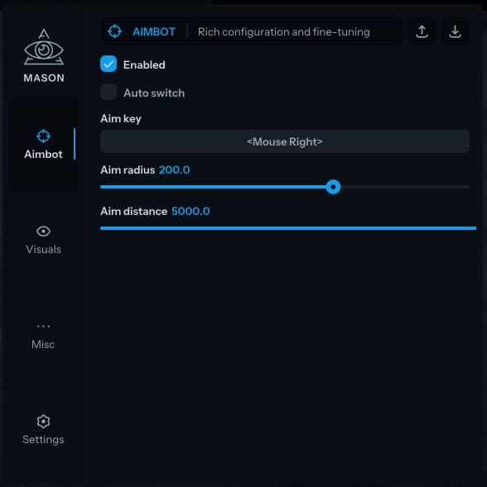Click the AIMBOT header title
Image resolution: width=487 pixels, height=487 pixels.
point(154,31)
